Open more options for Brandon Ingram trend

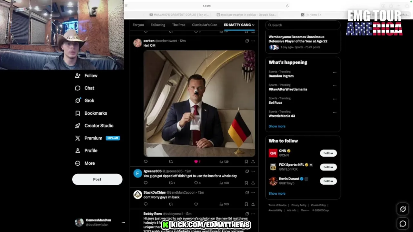click(x=335, y=72)
